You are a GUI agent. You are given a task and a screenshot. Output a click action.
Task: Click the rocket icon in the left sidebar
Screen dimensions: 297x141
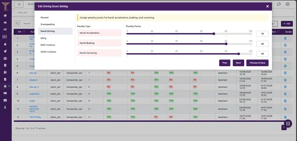click(5, 51)
